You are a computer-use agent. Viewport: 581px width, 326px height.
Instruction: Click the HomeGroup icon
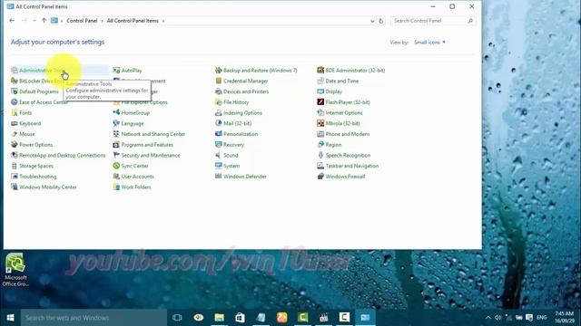pyautogui.click(x=116, y=112)
